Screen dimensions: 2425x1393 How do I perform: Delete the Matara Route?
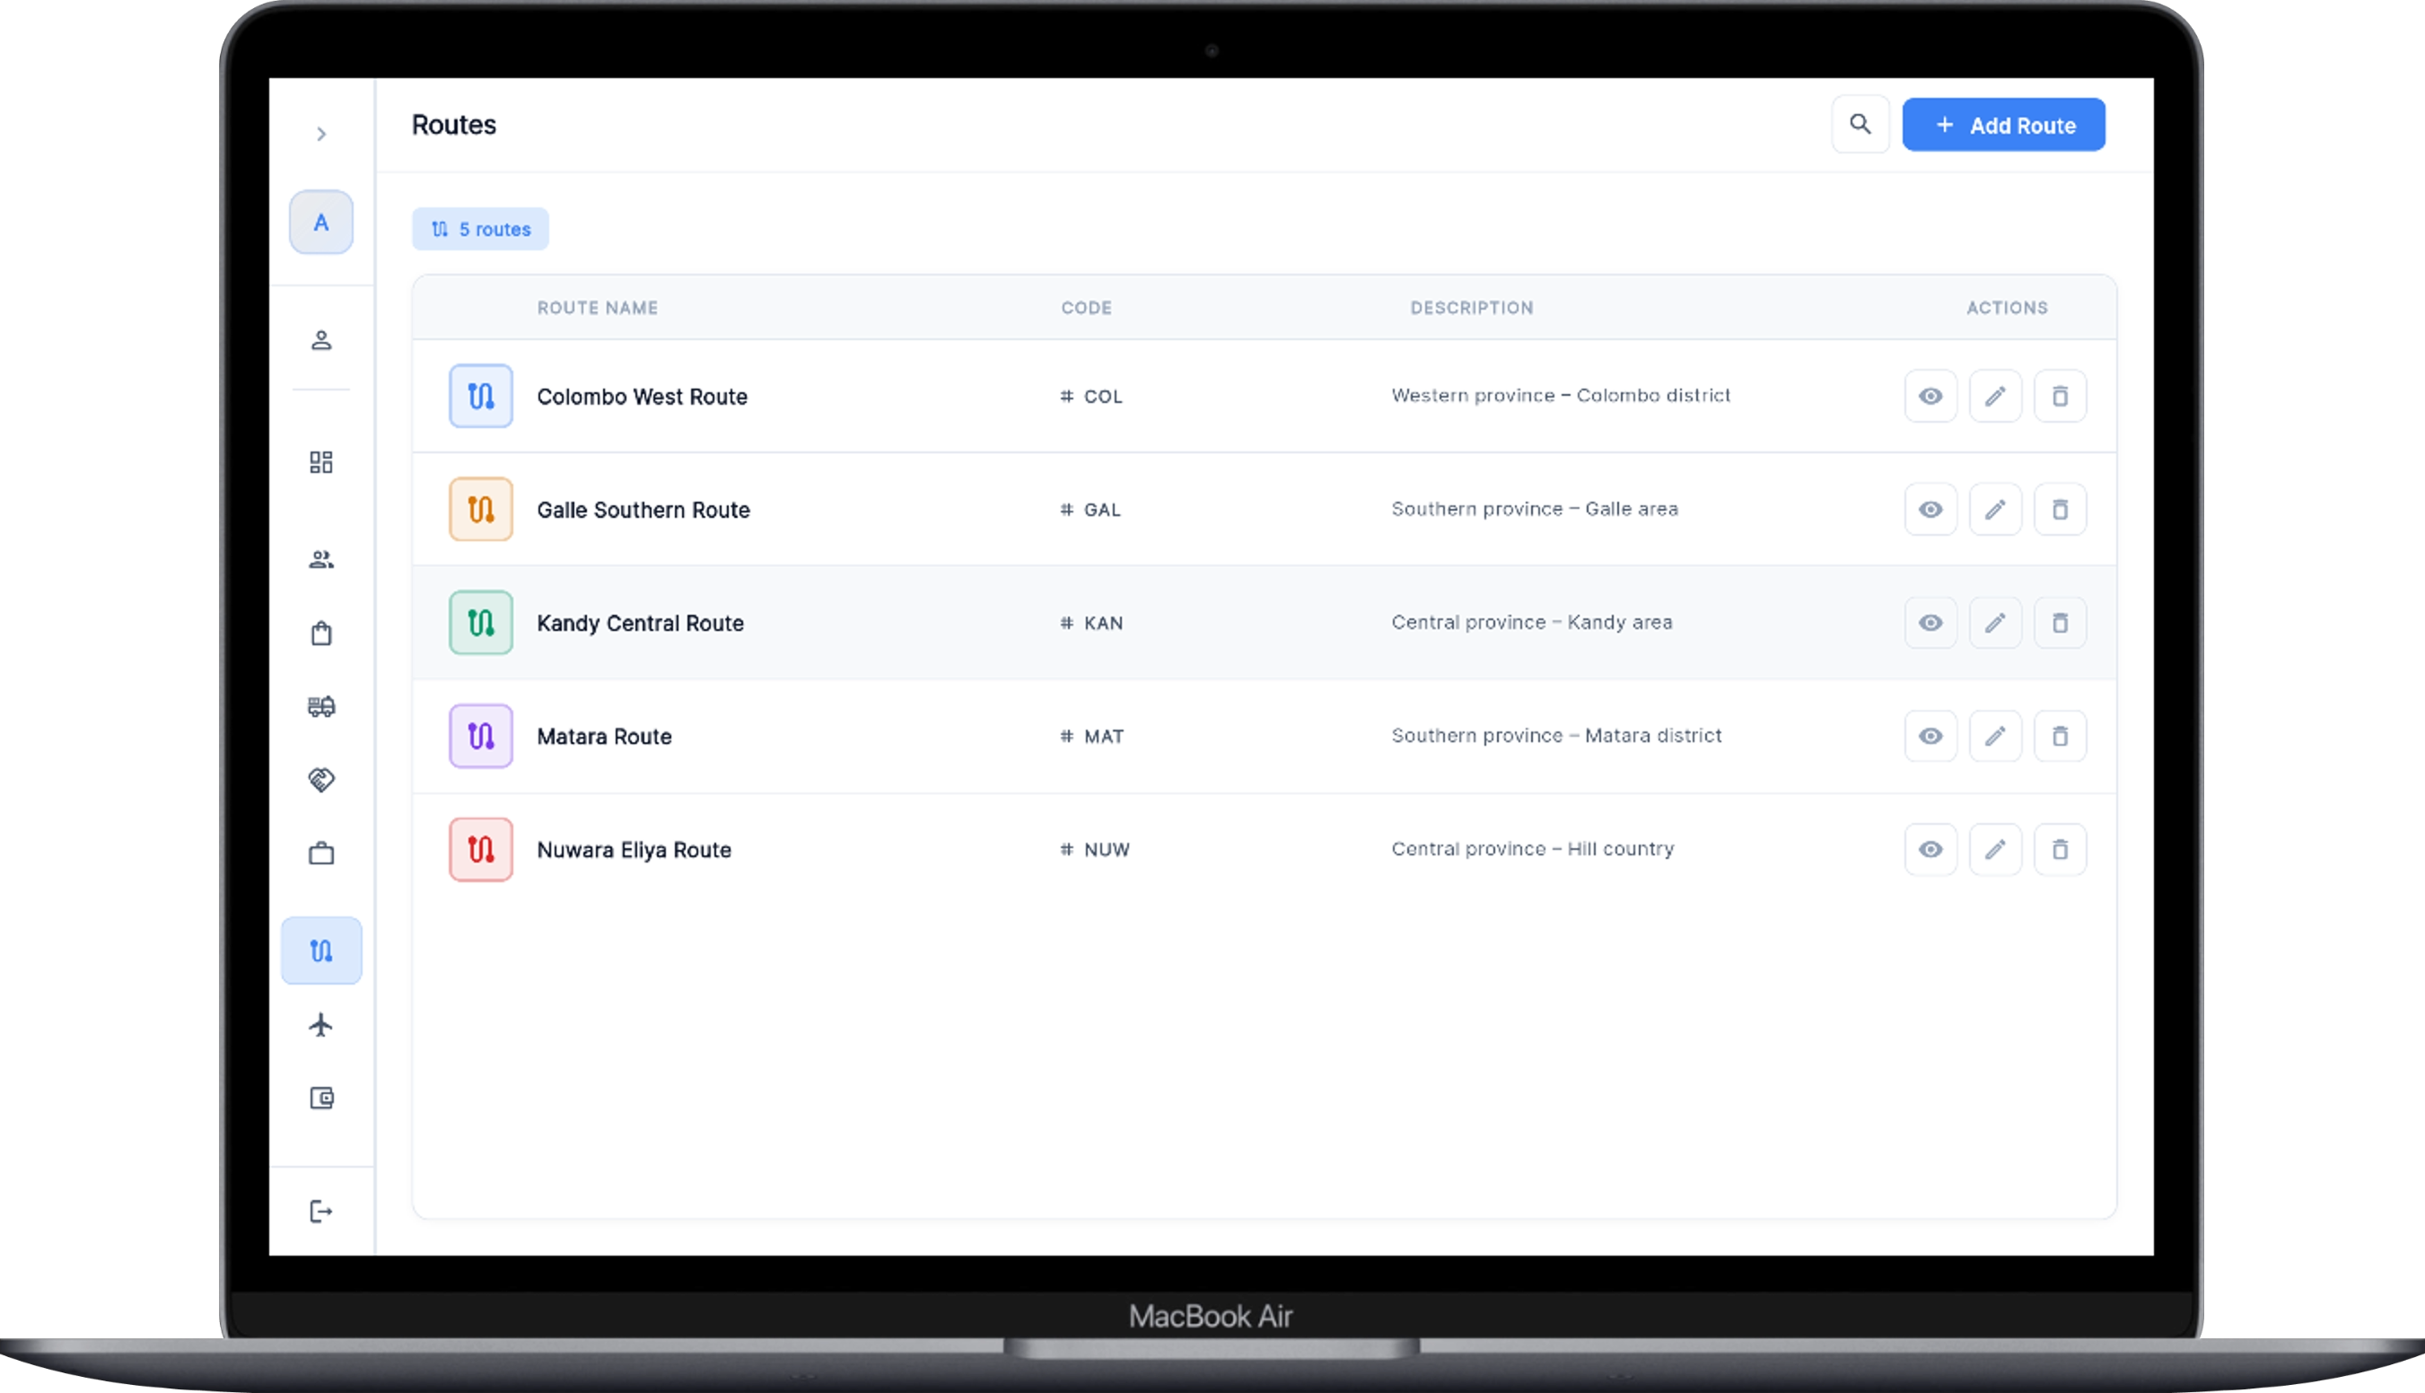tap(2060, 737)
